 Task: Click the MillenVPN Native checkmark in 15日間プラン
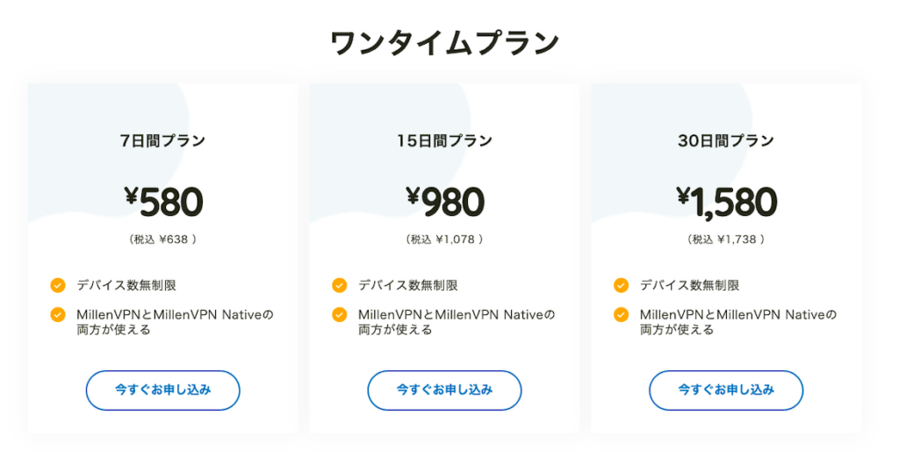pos(339,314)
